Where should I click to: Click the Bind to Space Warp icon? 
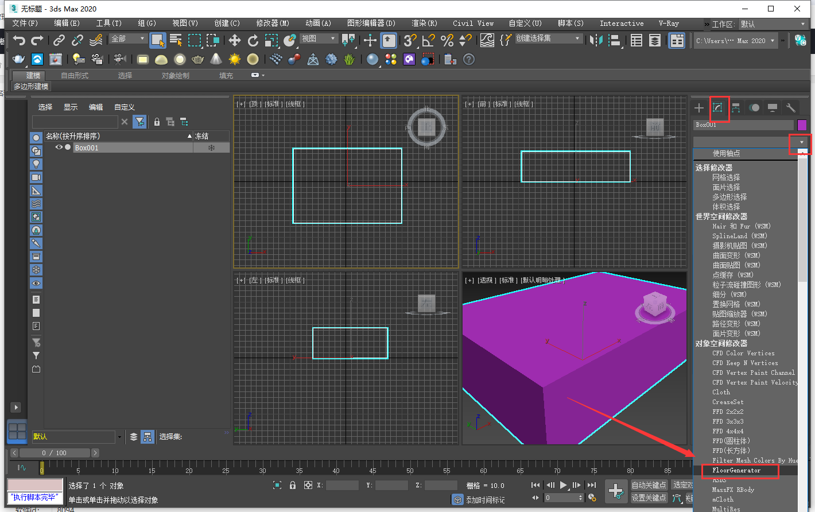coord(96,40)
